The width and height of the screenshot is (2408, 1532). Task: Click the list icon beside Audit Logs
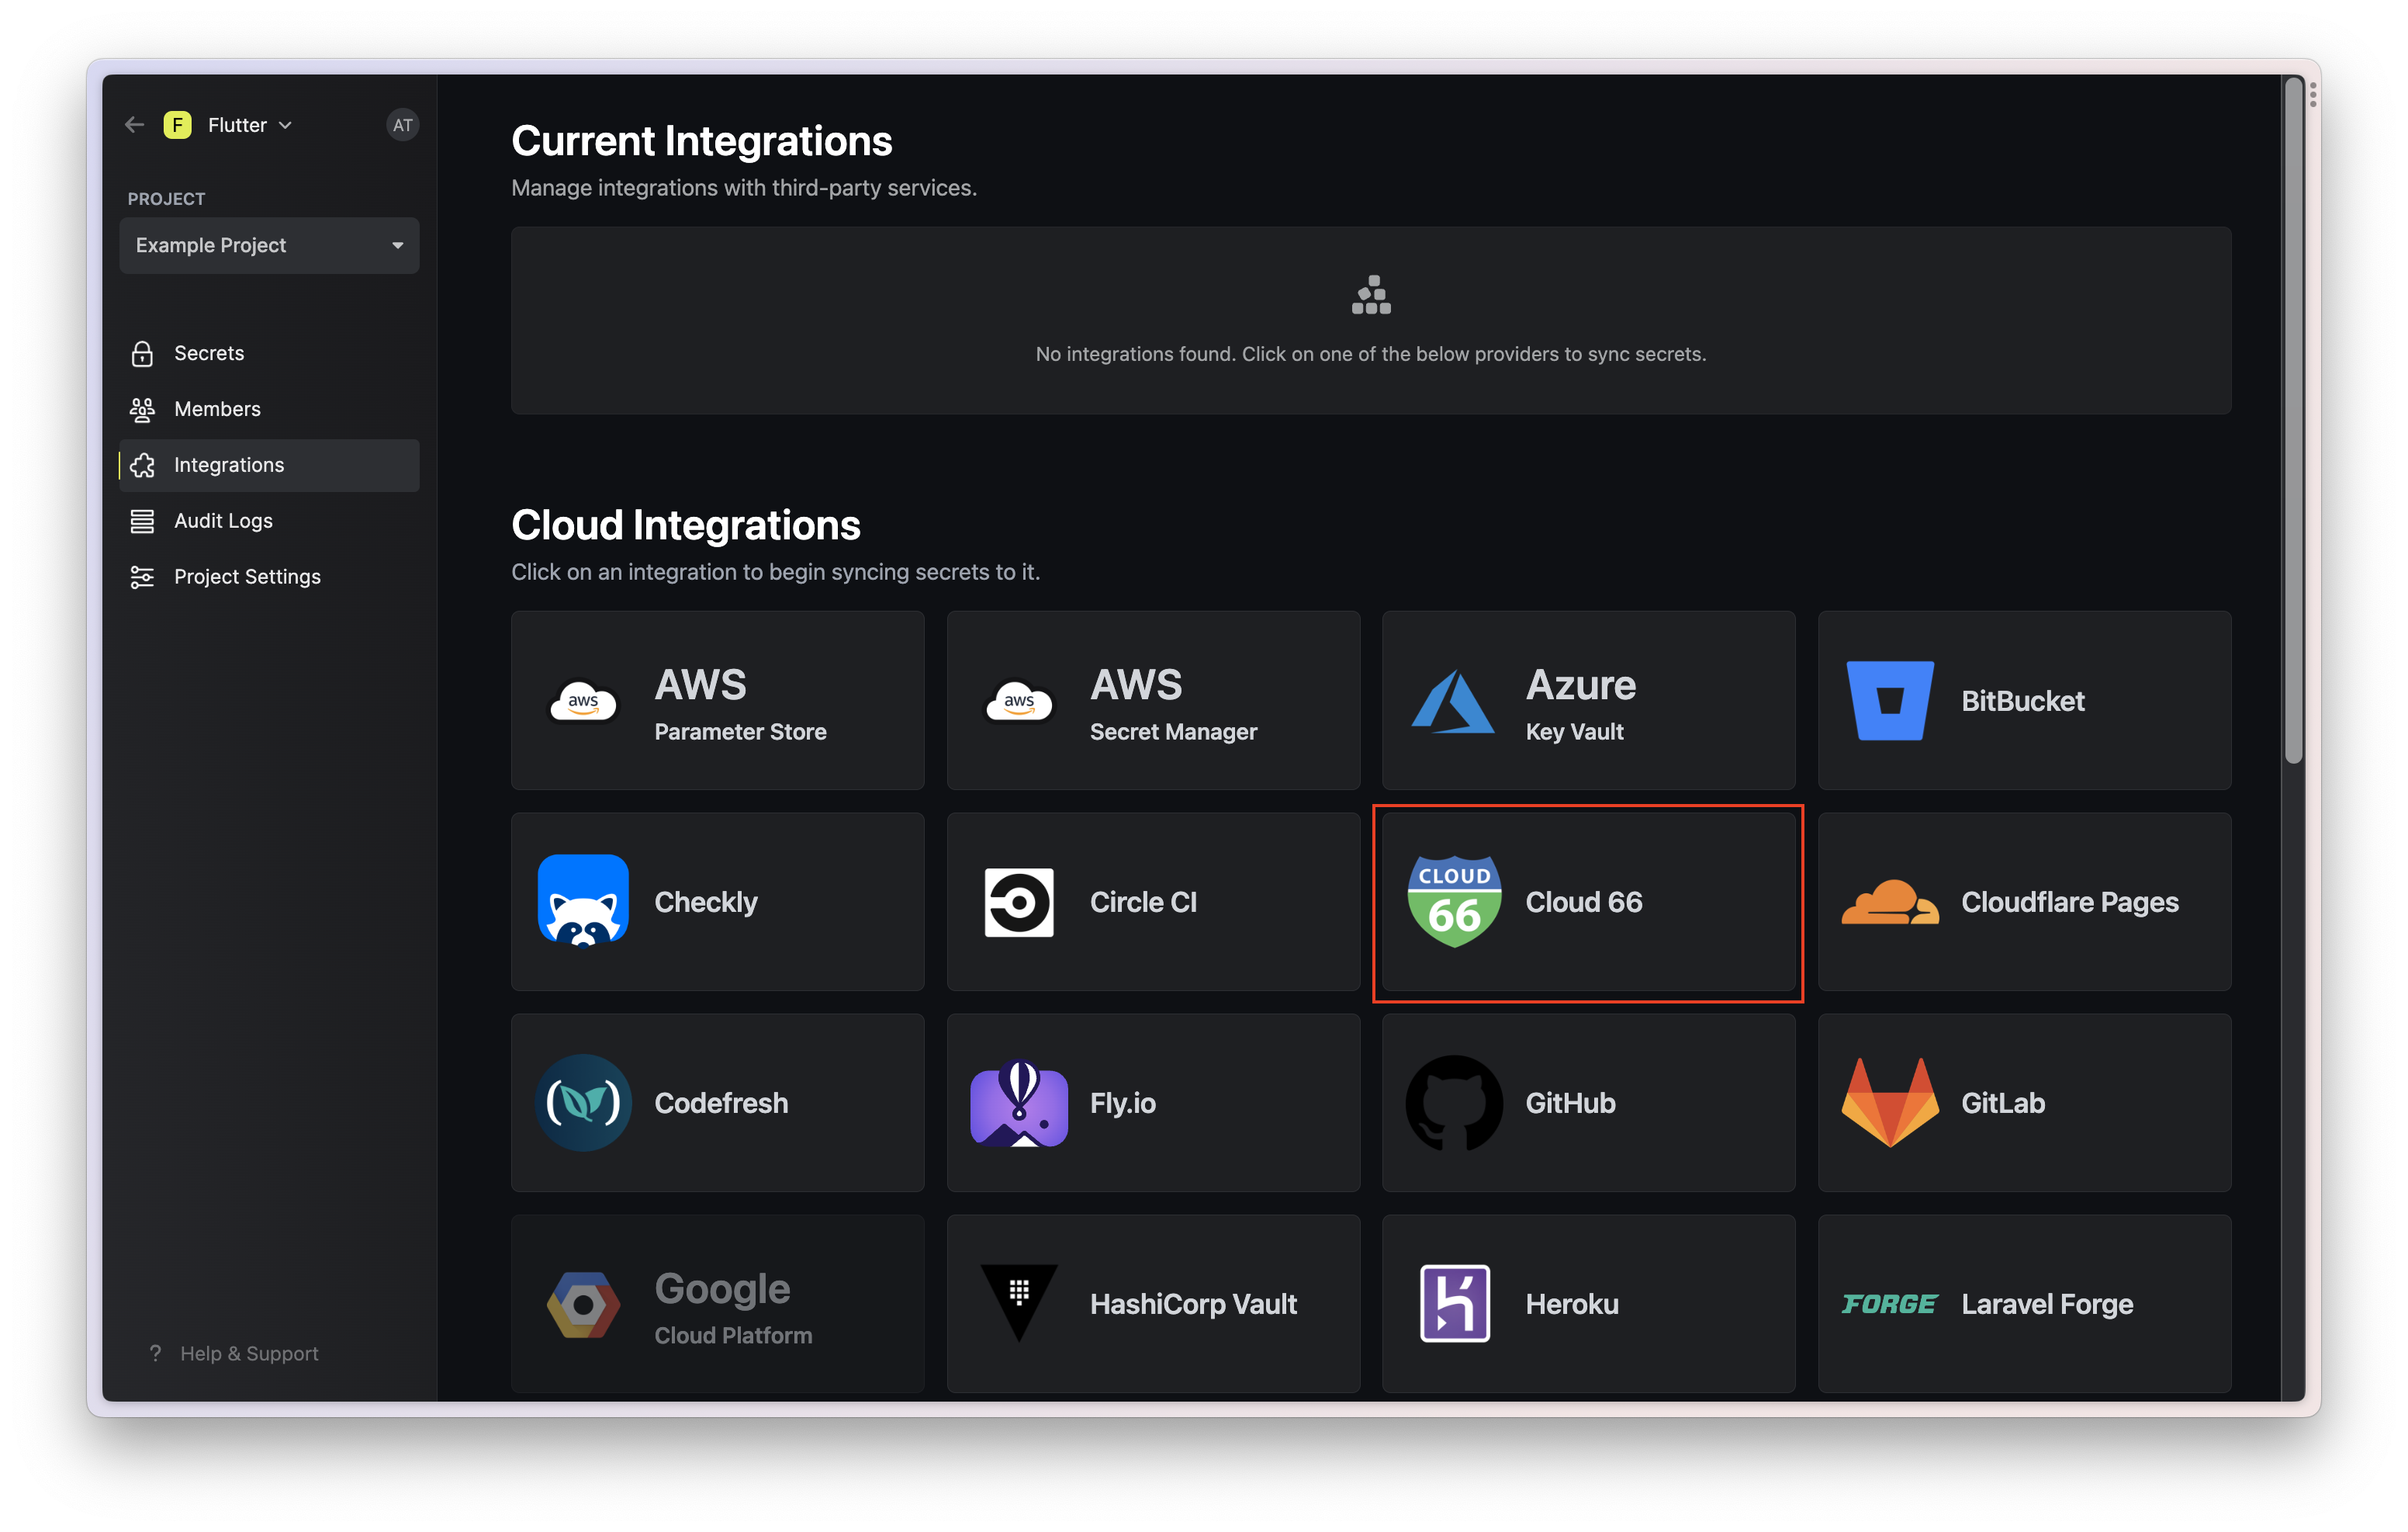pos(142,522)
